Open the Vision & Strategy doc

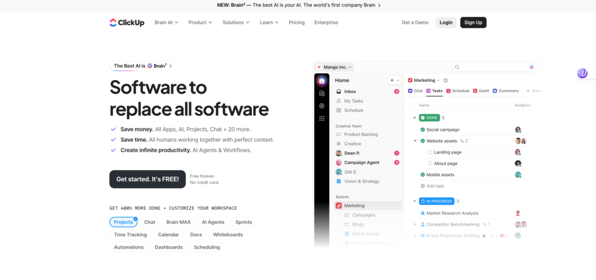(x=368, y=181)
